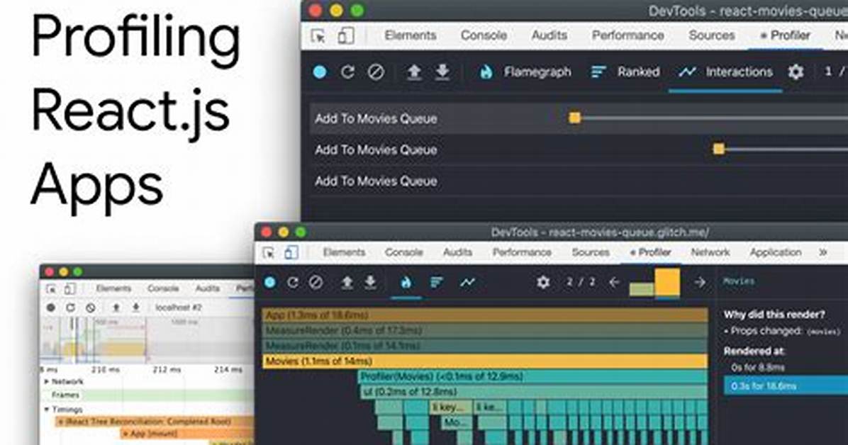Open profiler settings gear in top DevTools window
The height and width of the screenshot is (445, 848).
(796, 72)
